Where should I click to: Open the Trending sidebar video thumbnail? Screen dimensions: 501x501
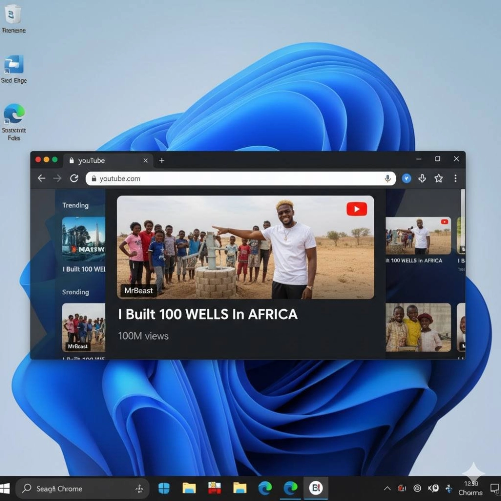click(x=84, y=238)
